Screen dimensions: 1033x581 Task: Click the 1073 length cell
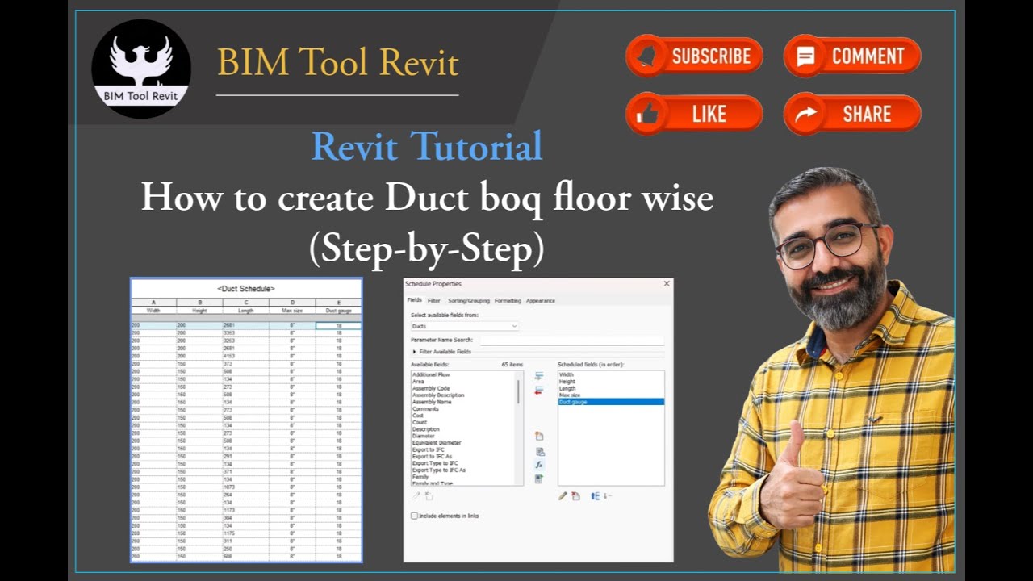(246, 487)
